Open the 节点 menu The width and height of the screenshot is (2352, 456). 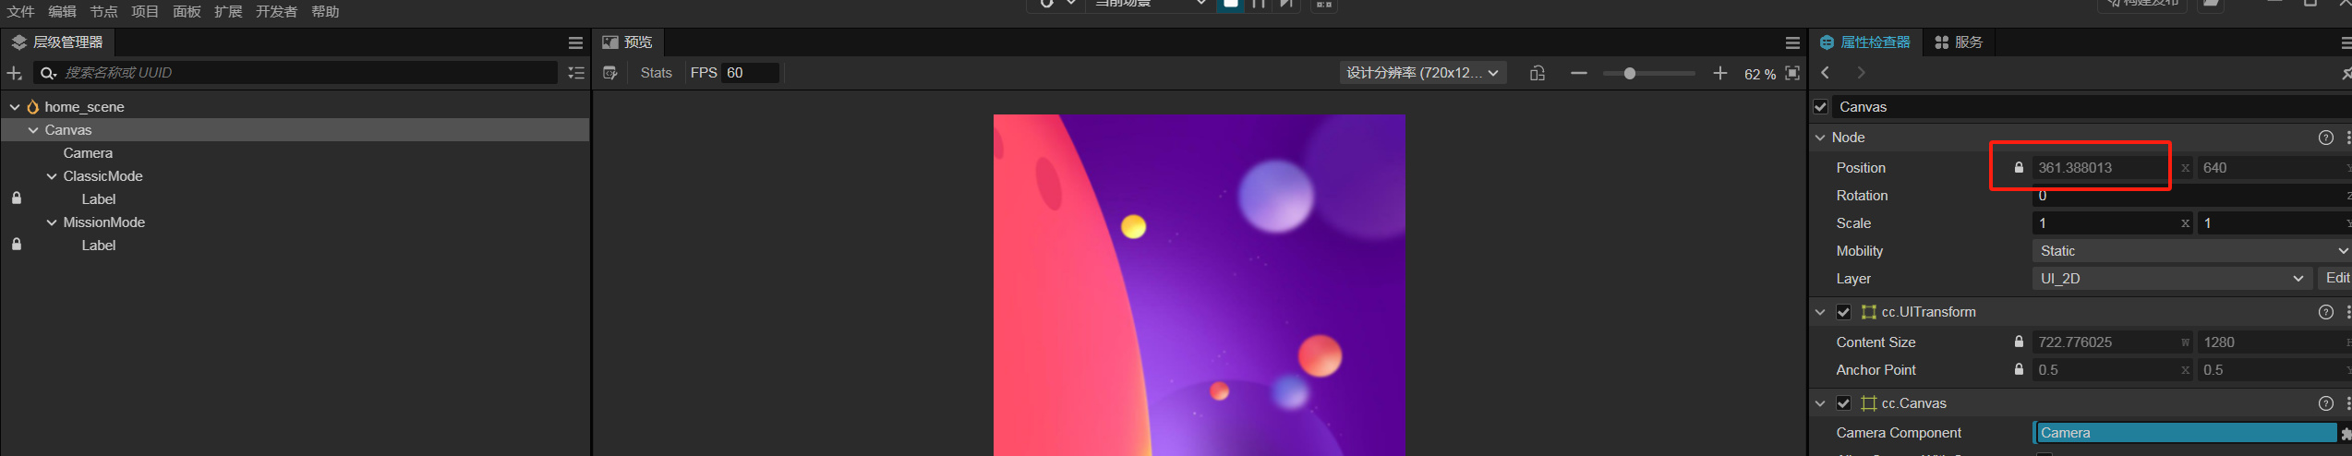103,11
